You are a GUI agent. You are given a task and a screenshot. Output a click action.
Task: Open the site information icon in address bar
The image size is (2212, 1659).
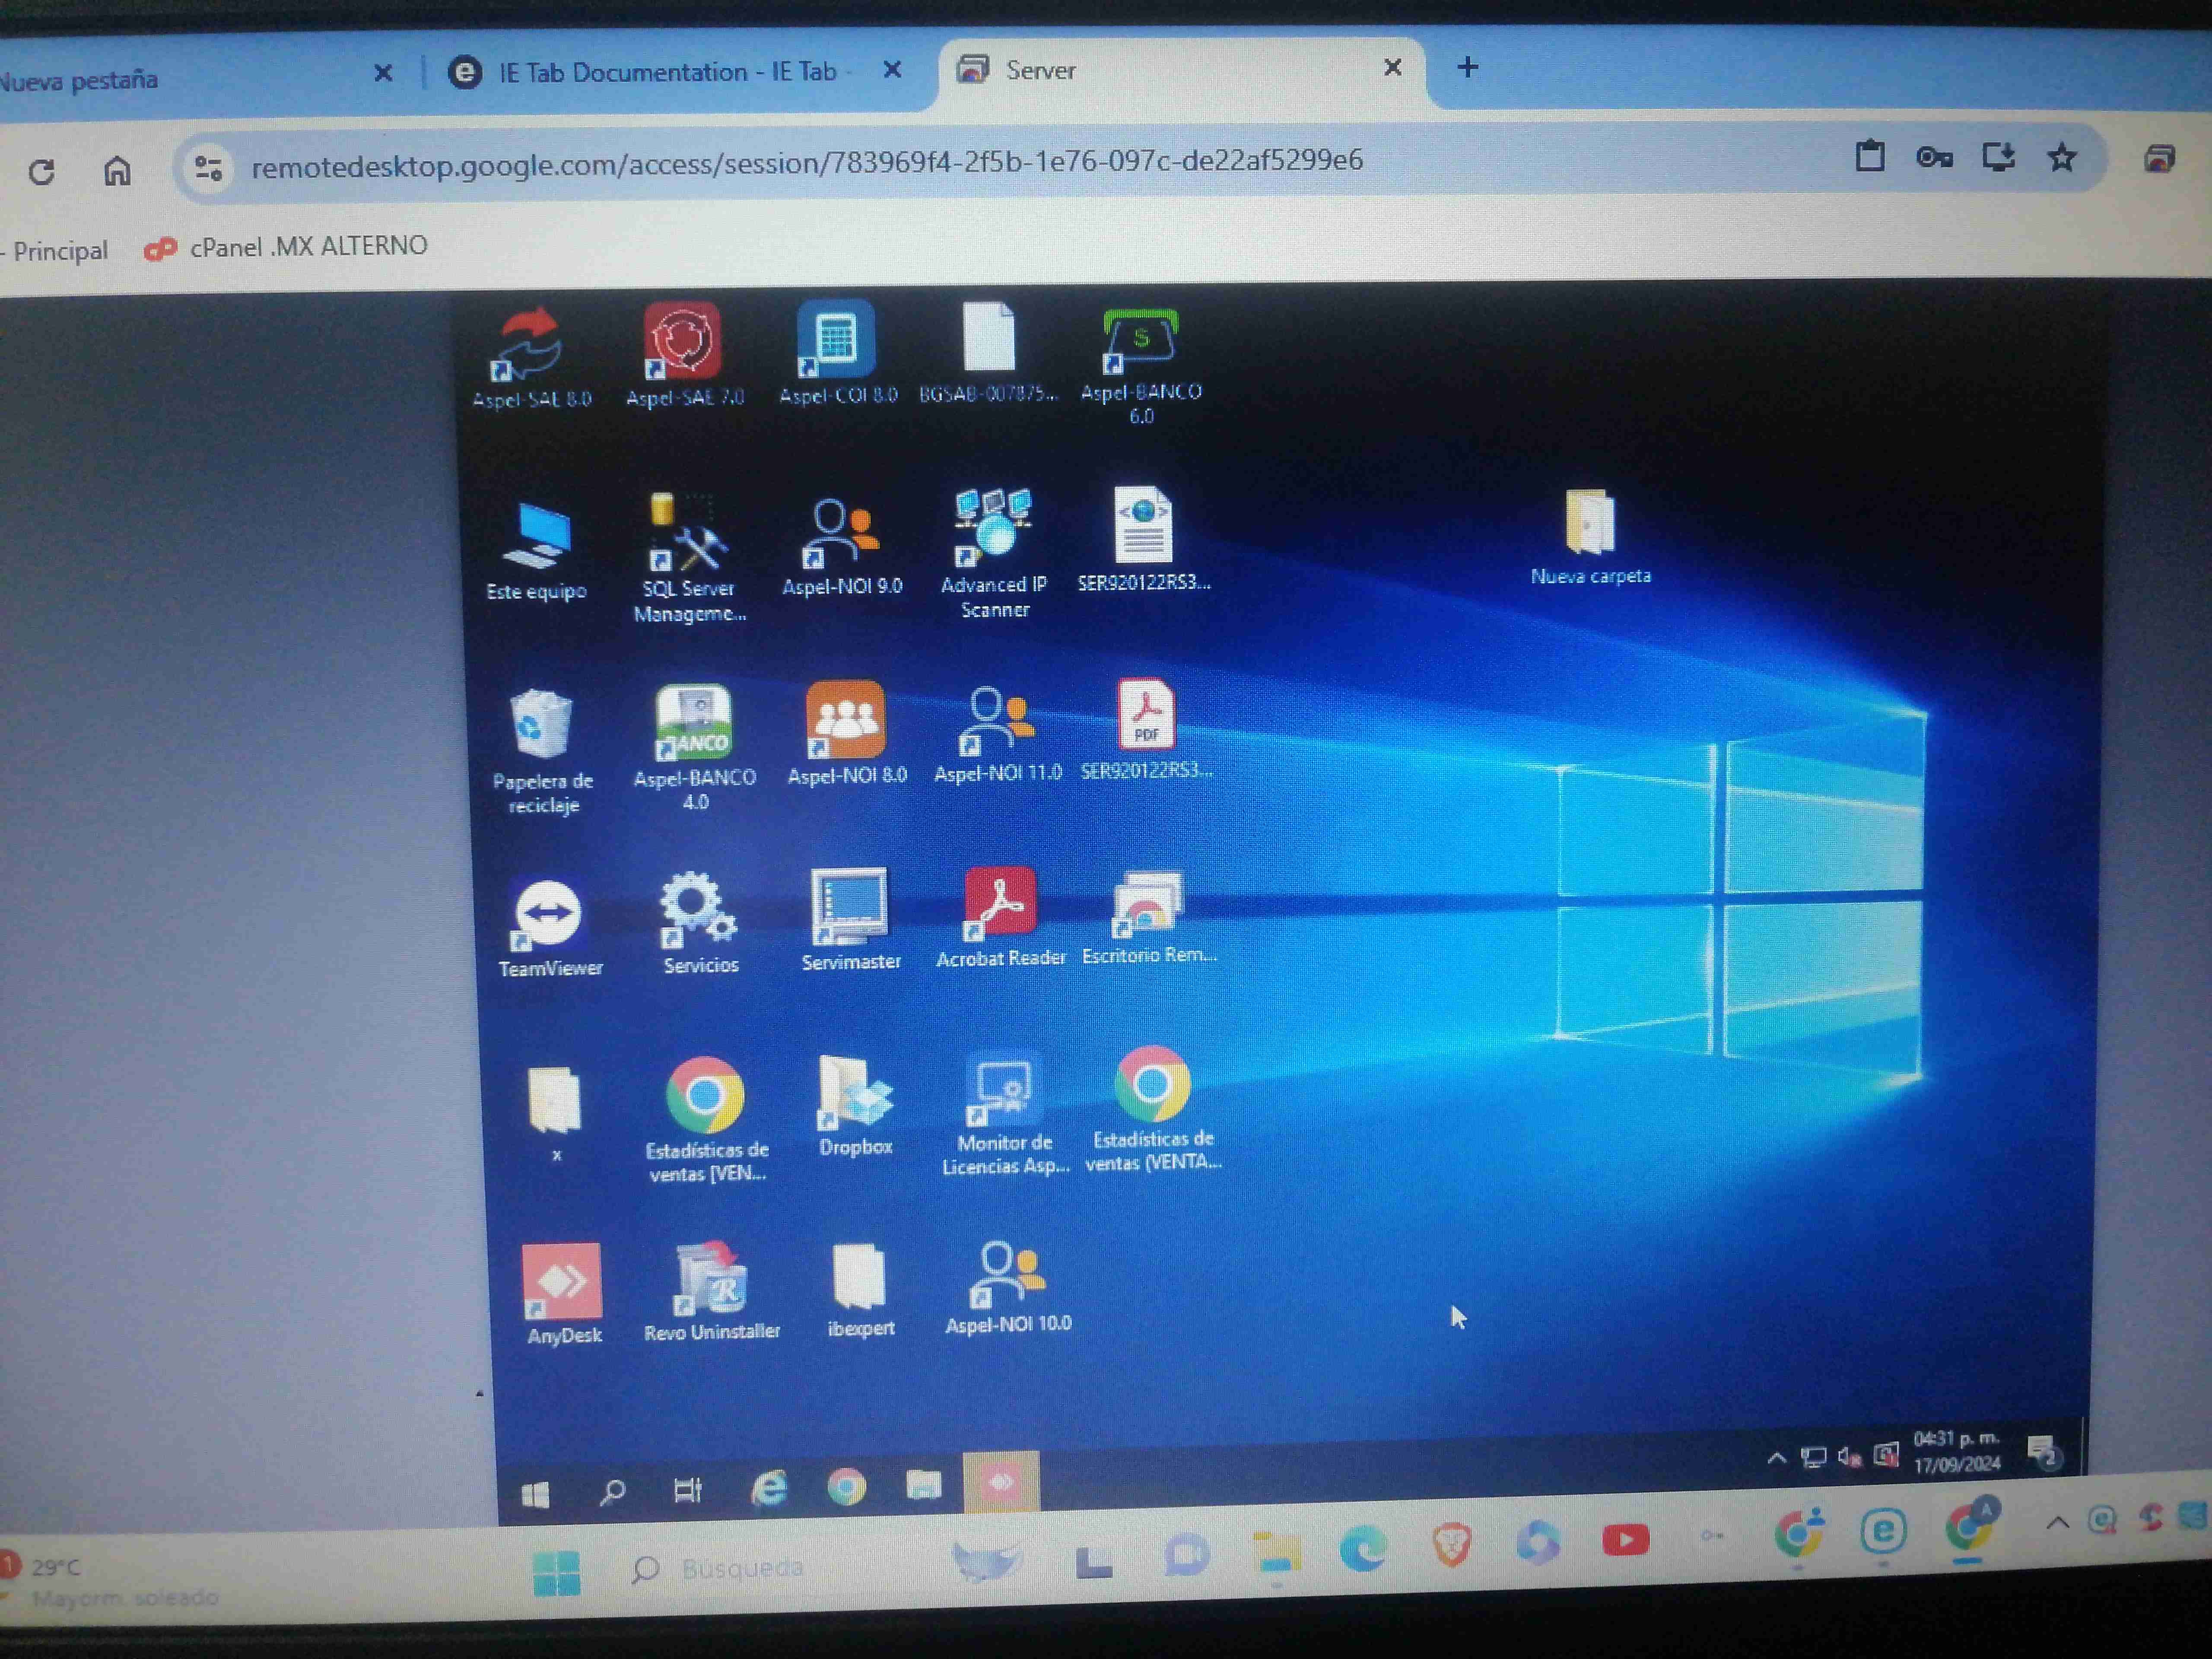pos(208,168)
